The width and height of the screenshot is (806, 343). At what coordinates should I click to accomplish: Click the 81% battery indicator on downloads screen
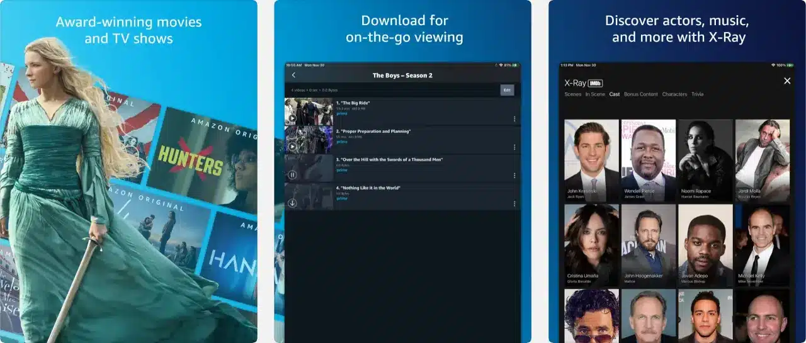point(510,65)
